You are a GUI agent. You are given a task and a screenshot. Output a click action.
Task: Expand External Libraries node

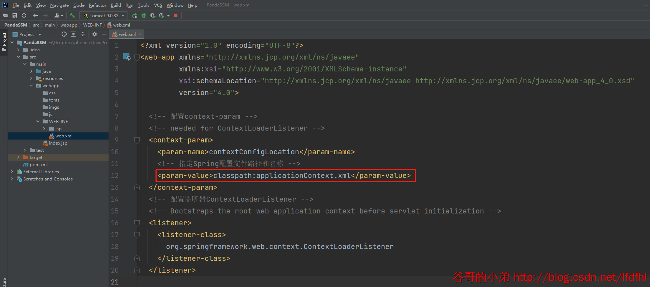[x=12, y=171]
